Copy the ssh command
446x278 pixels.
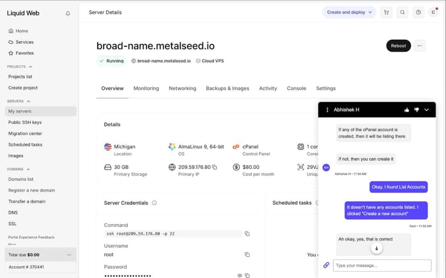coord(247,234)
